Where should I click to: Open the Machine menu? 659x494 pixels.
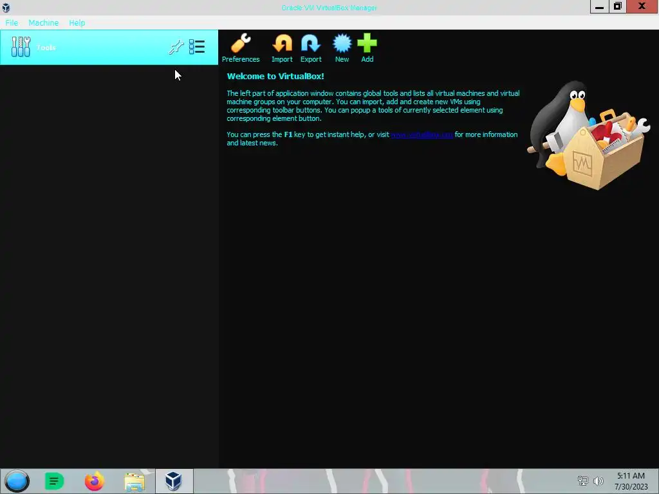pyautogui.click(x=43, y=23)
